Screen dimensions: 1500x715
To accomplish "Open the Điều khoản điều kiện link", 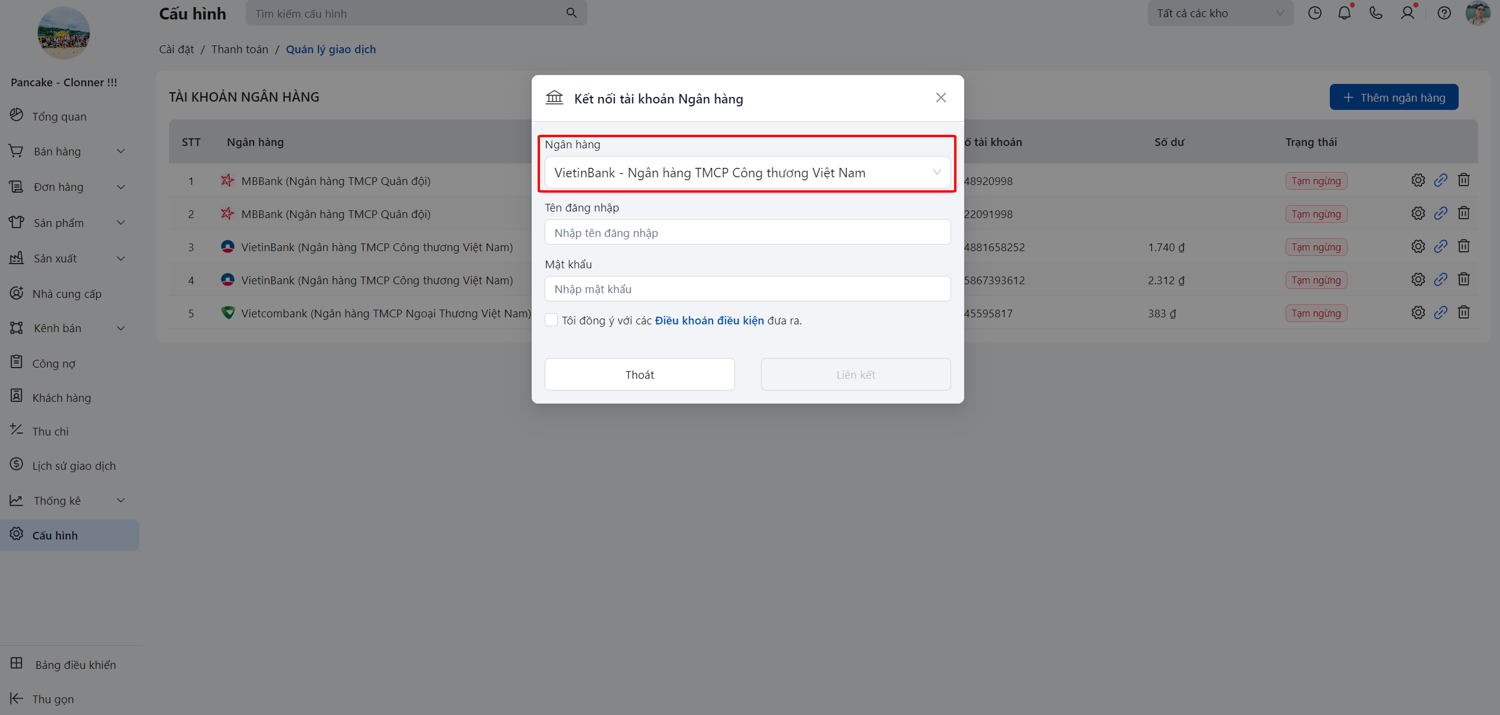I will pos(709,320).
